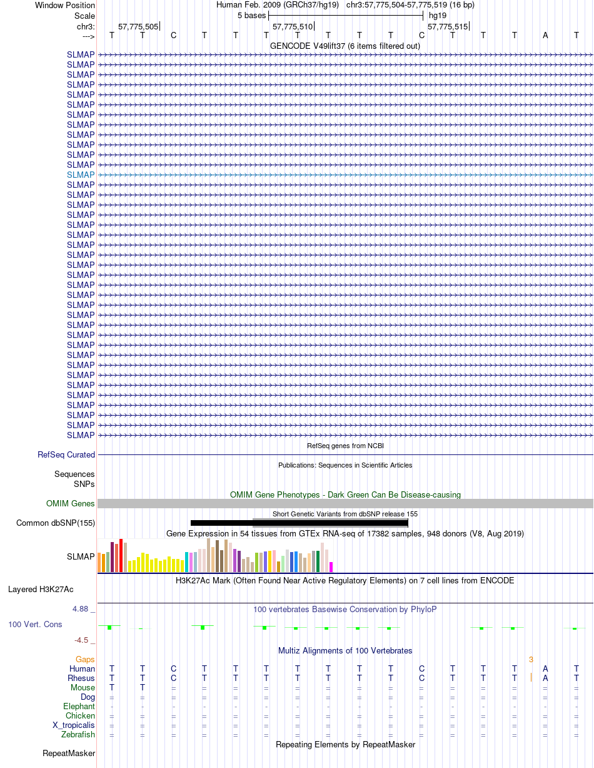The width and height of the screenshot is (594, 768).
Task: Click the 'hg19' assembly text beside scale bar
Action: coord(438,15)
